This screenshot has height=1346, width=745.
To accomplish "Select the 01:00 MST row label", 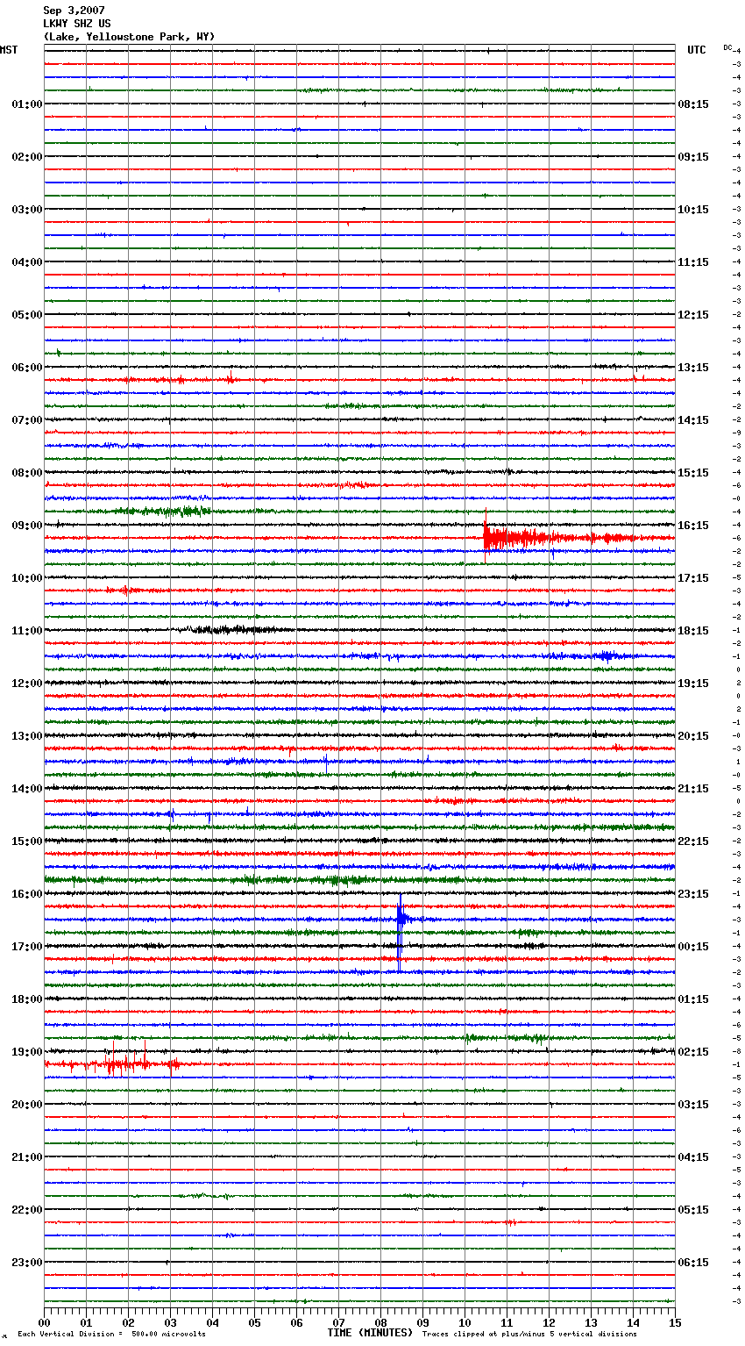I will click(x=27, y=104).
